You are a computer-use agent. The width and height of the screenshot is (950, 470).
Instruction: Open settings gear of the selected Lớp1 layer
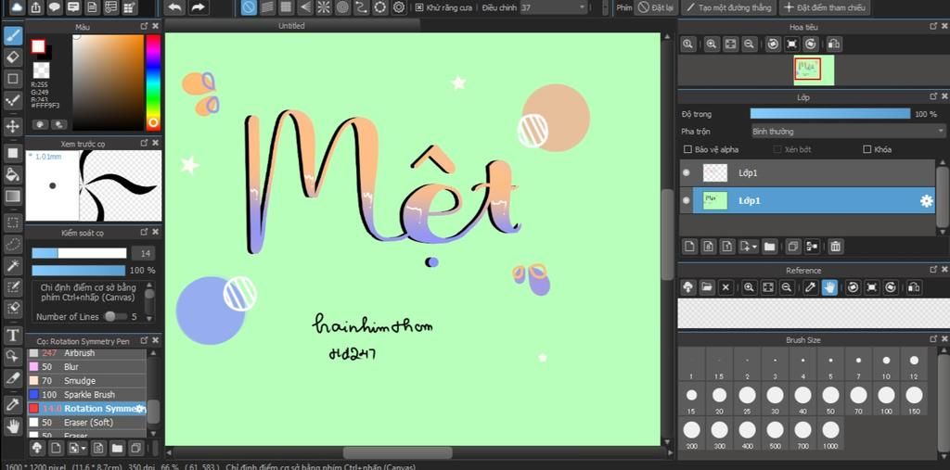[x=927, y=201]
